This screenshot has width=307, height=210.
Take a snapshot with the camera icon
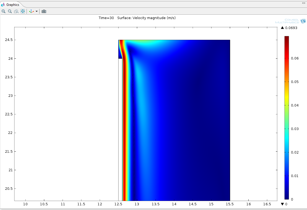tap(44, 11)
